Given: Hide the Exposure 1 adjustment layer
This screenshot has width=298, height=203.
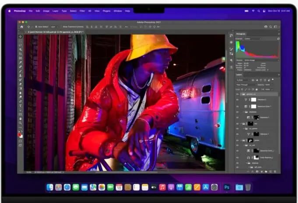Looking at the screenshot, I should coord(237,118).
